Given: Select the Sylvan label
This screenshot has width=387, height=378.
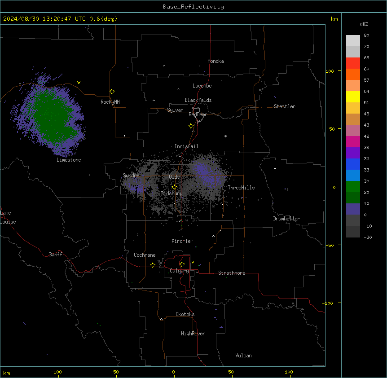Looking at the screenshot, I should 175,110.
